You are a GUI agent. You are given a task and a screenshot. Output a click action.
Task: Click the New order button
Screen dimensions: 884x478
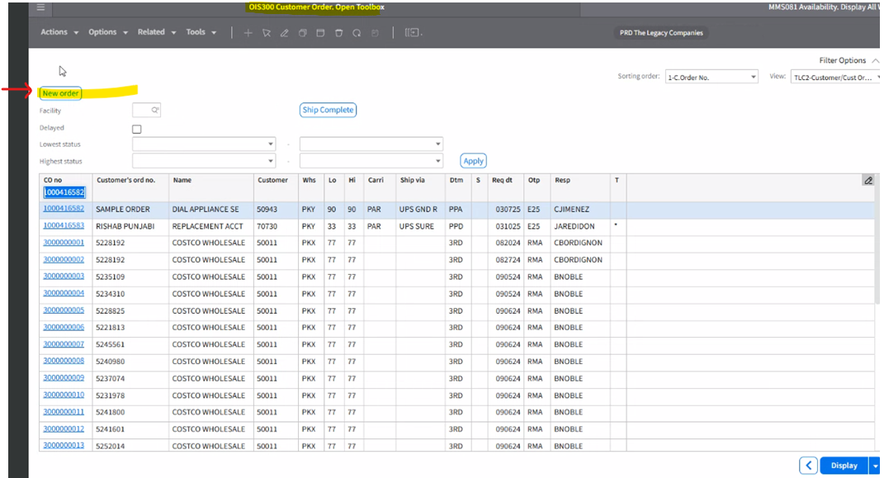coord(60,93)
